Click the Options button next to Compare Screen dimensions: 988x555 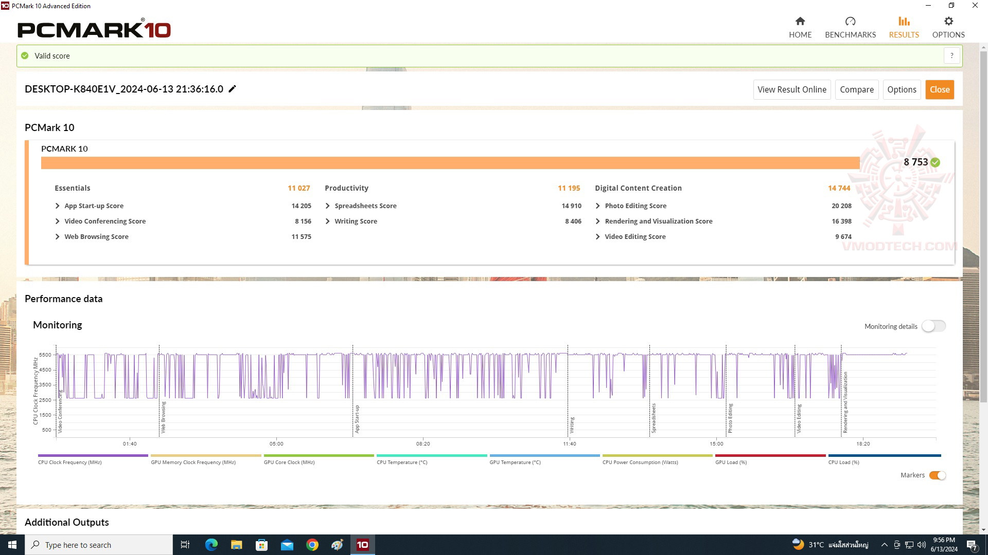coord(902,89)
